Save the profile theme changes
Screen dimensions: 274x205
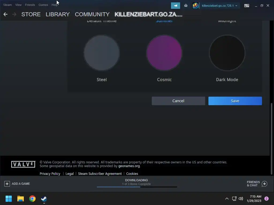click(235, 101)
